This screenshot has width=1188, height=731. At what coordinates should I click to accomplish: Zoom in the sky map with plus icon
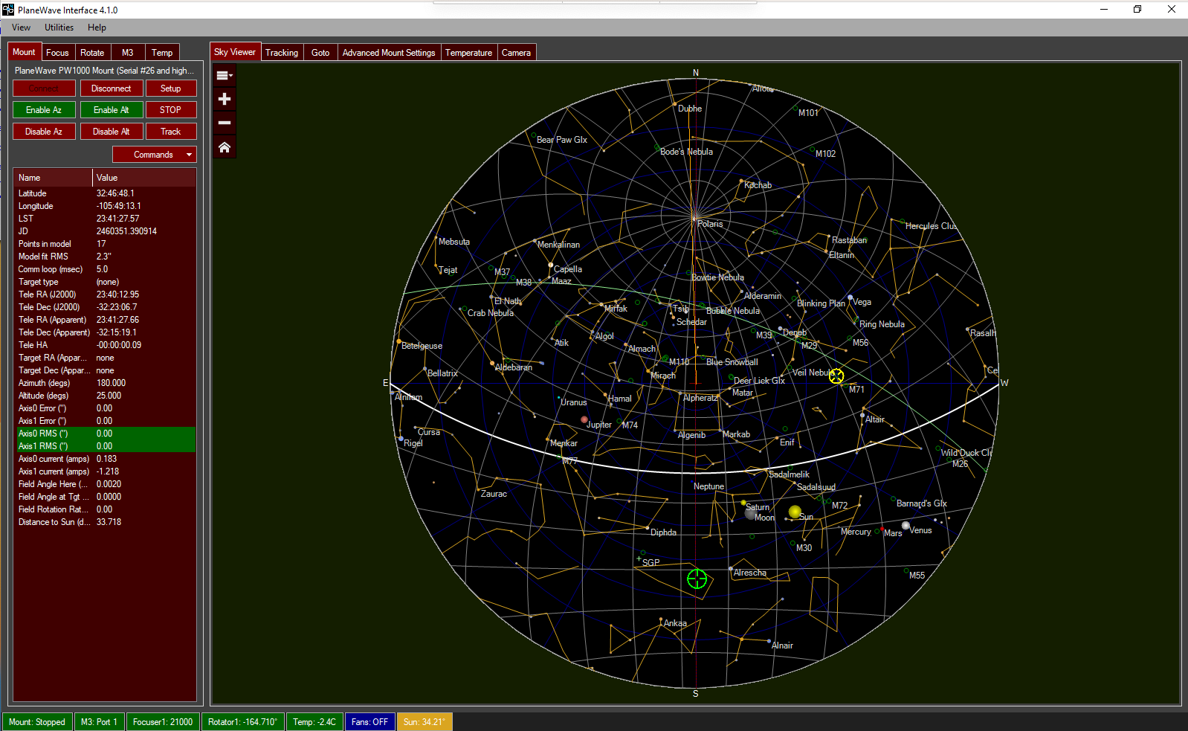click(x=224, y=99)
